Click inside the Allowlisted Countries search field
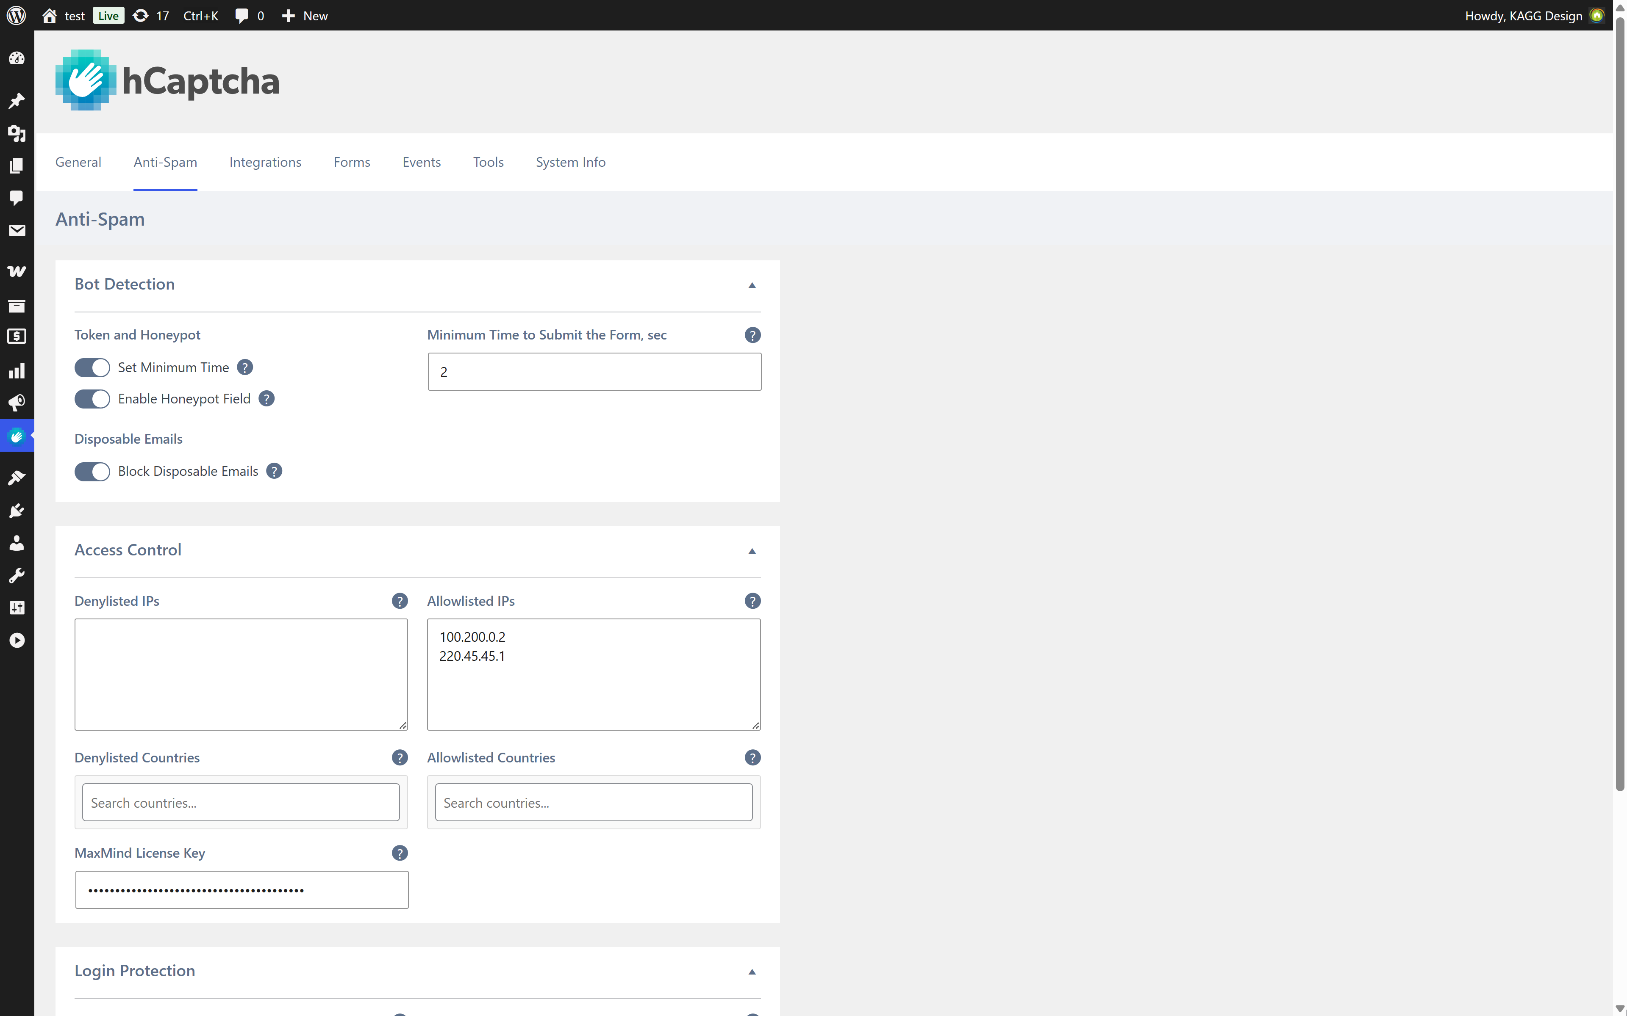 point(594,802)
